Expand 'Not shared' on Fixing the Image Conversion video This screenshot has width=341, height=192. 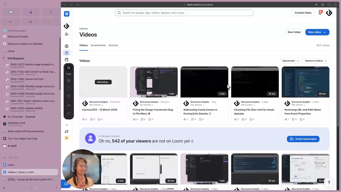147,105
